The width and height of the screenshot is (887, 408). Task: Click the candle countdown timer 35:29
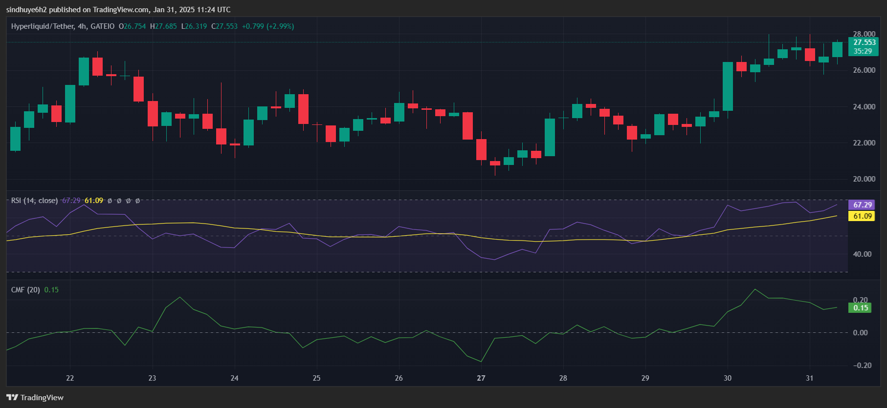[x=863, y=51]
